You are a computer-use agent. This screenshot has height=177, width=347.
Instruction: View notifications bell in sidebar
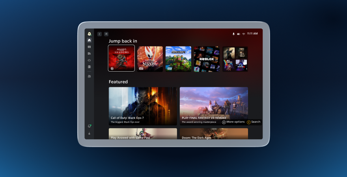coord(90,126)
